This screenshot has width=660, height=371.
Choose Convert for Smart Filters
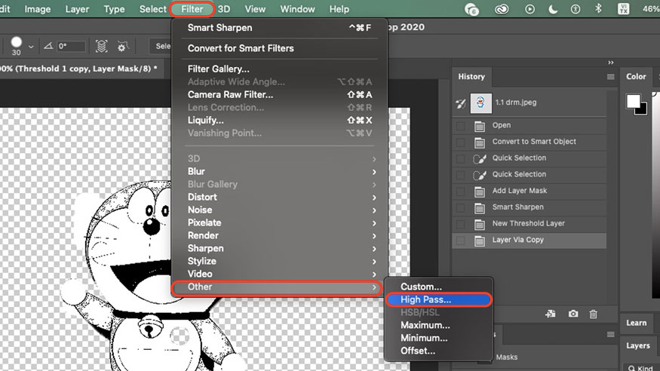[x=280, y=48]
